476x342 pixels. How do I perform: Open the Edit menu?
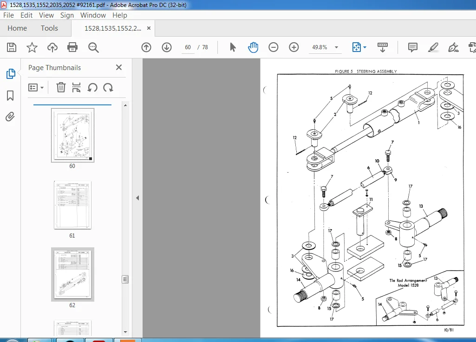pyautogui.click(x=26, y=15)
